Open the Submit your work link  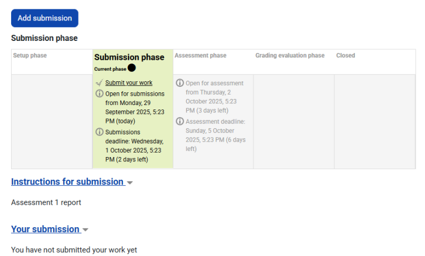pyautogui.click(x=128, y=83)
